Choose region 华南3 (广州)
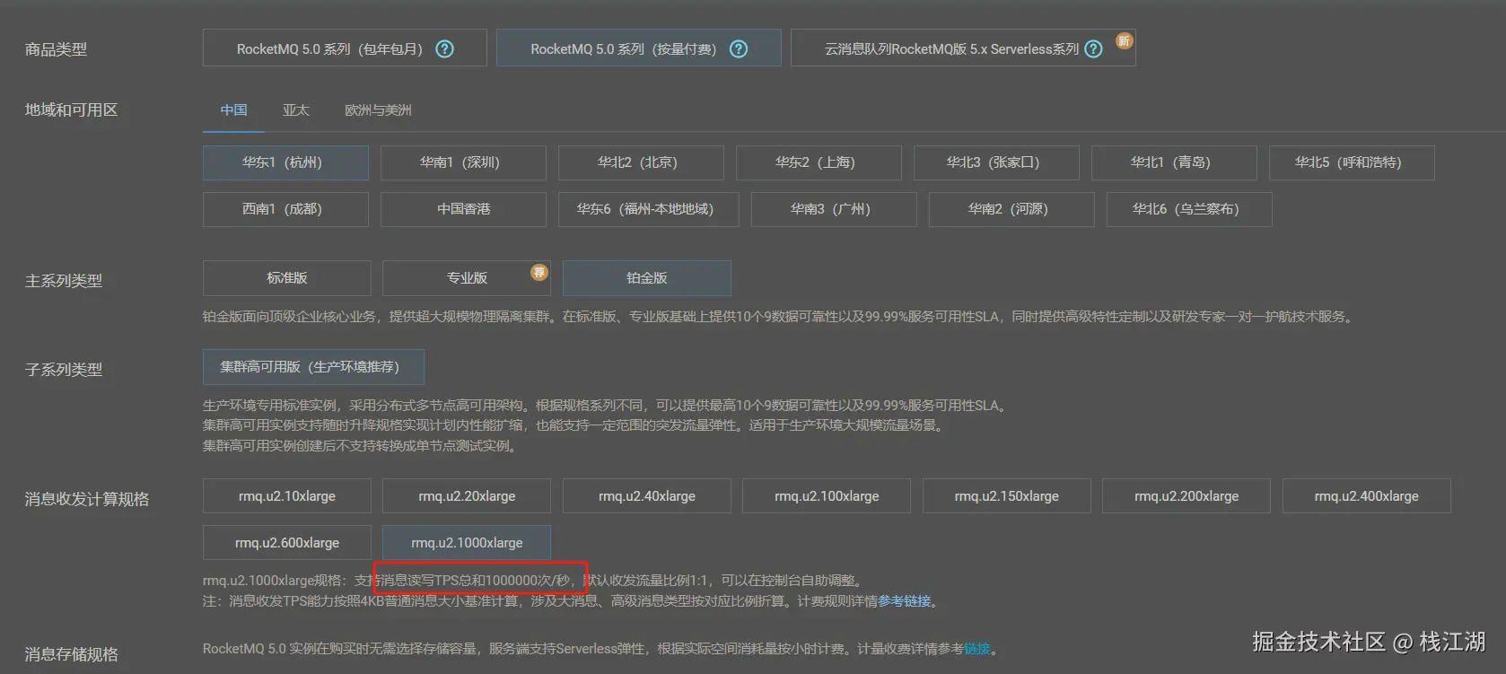The height and width of the screenshot is (674, 1506). pyautogui.click(x=834, y=209)
